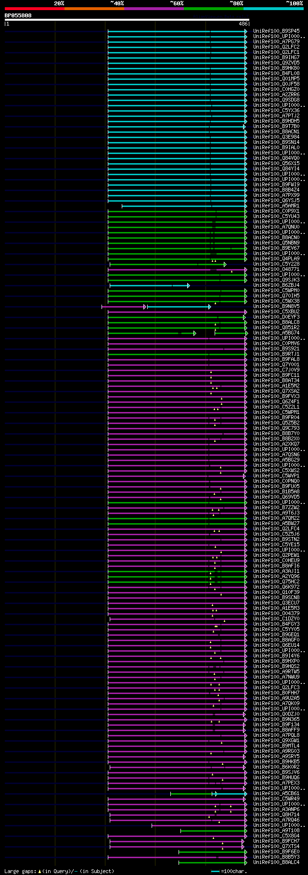Click the UniRef100_C5YX36 label
This screenshot has height=875, width=308.
pos(276,110)
